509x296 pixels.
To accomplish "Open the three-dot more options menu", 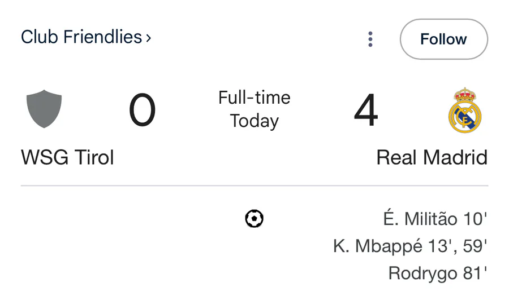I will coord(370,39).
